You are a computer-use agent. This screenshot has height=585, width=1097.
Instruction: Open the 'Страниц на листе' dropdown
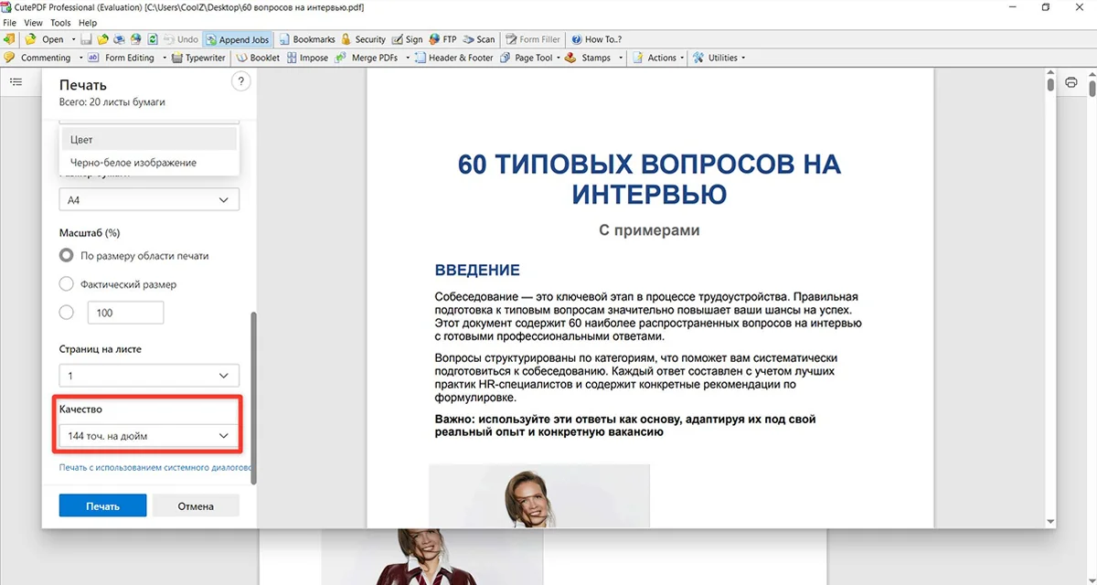(x=149, y=376)
